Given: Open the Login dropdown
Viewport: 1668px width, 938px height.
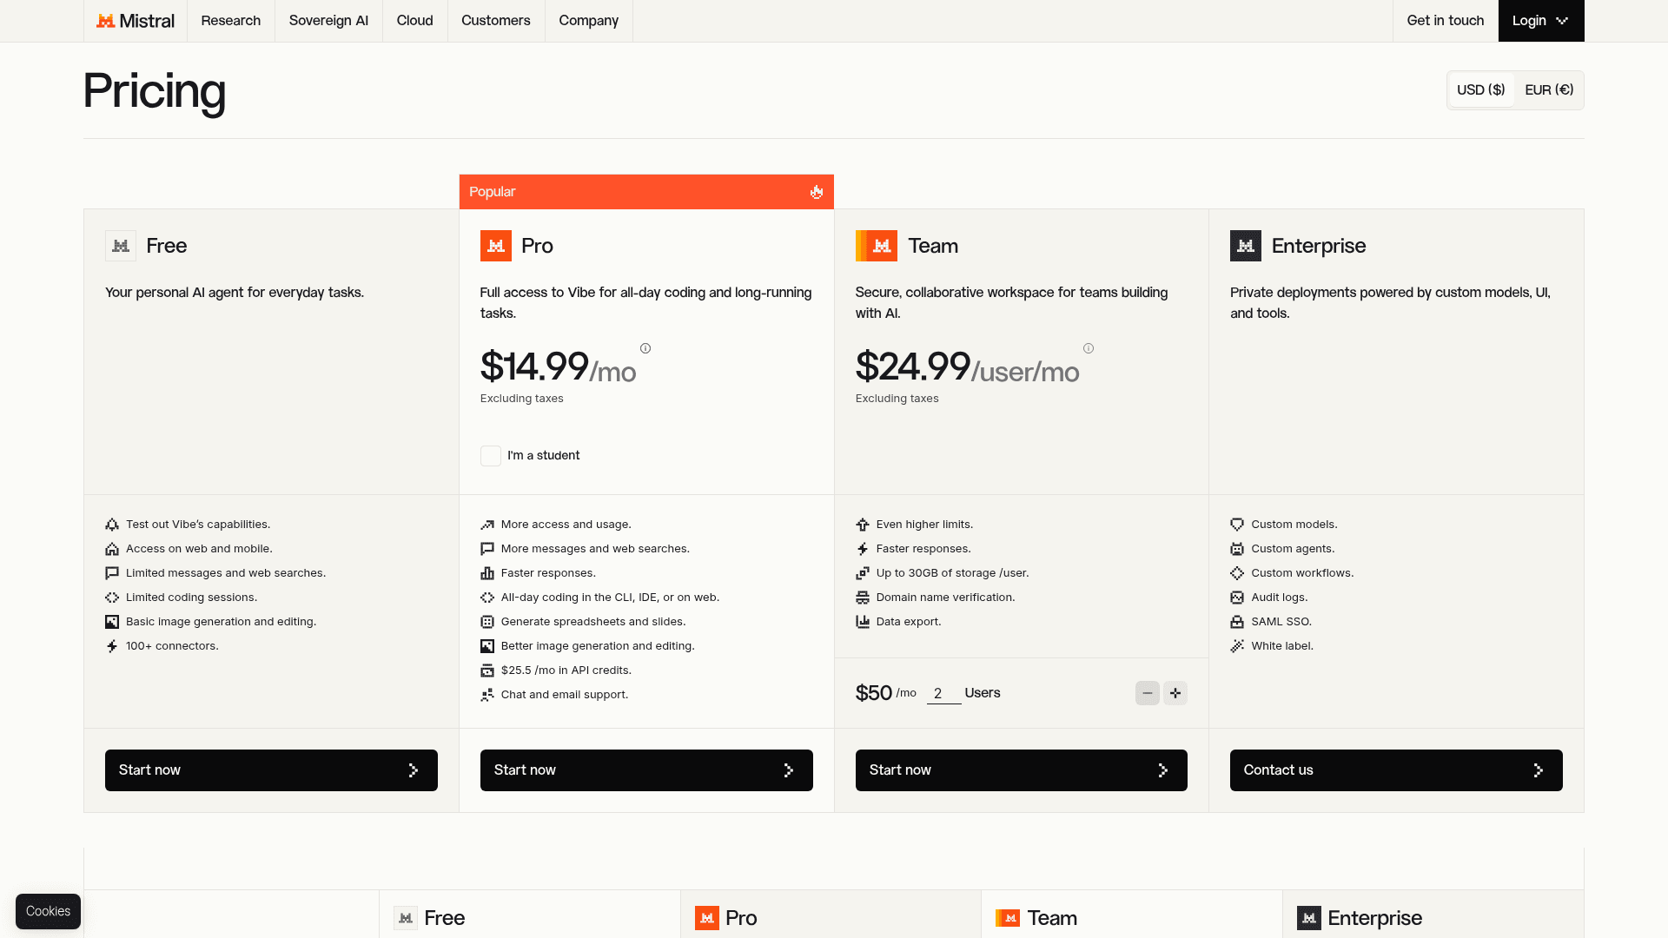Looking at the screenshot, I should click(1541, 21).
